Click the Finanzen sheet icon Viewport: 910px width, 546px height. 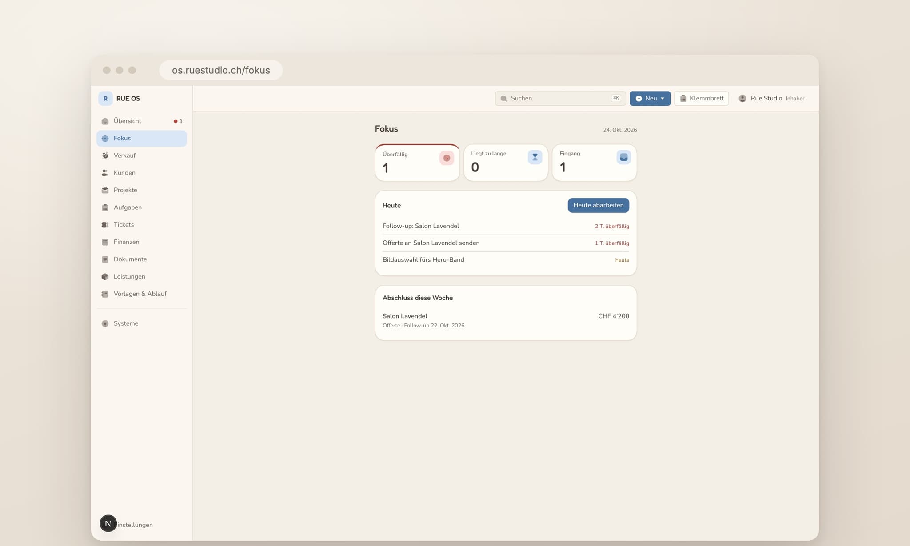(105, 242)
